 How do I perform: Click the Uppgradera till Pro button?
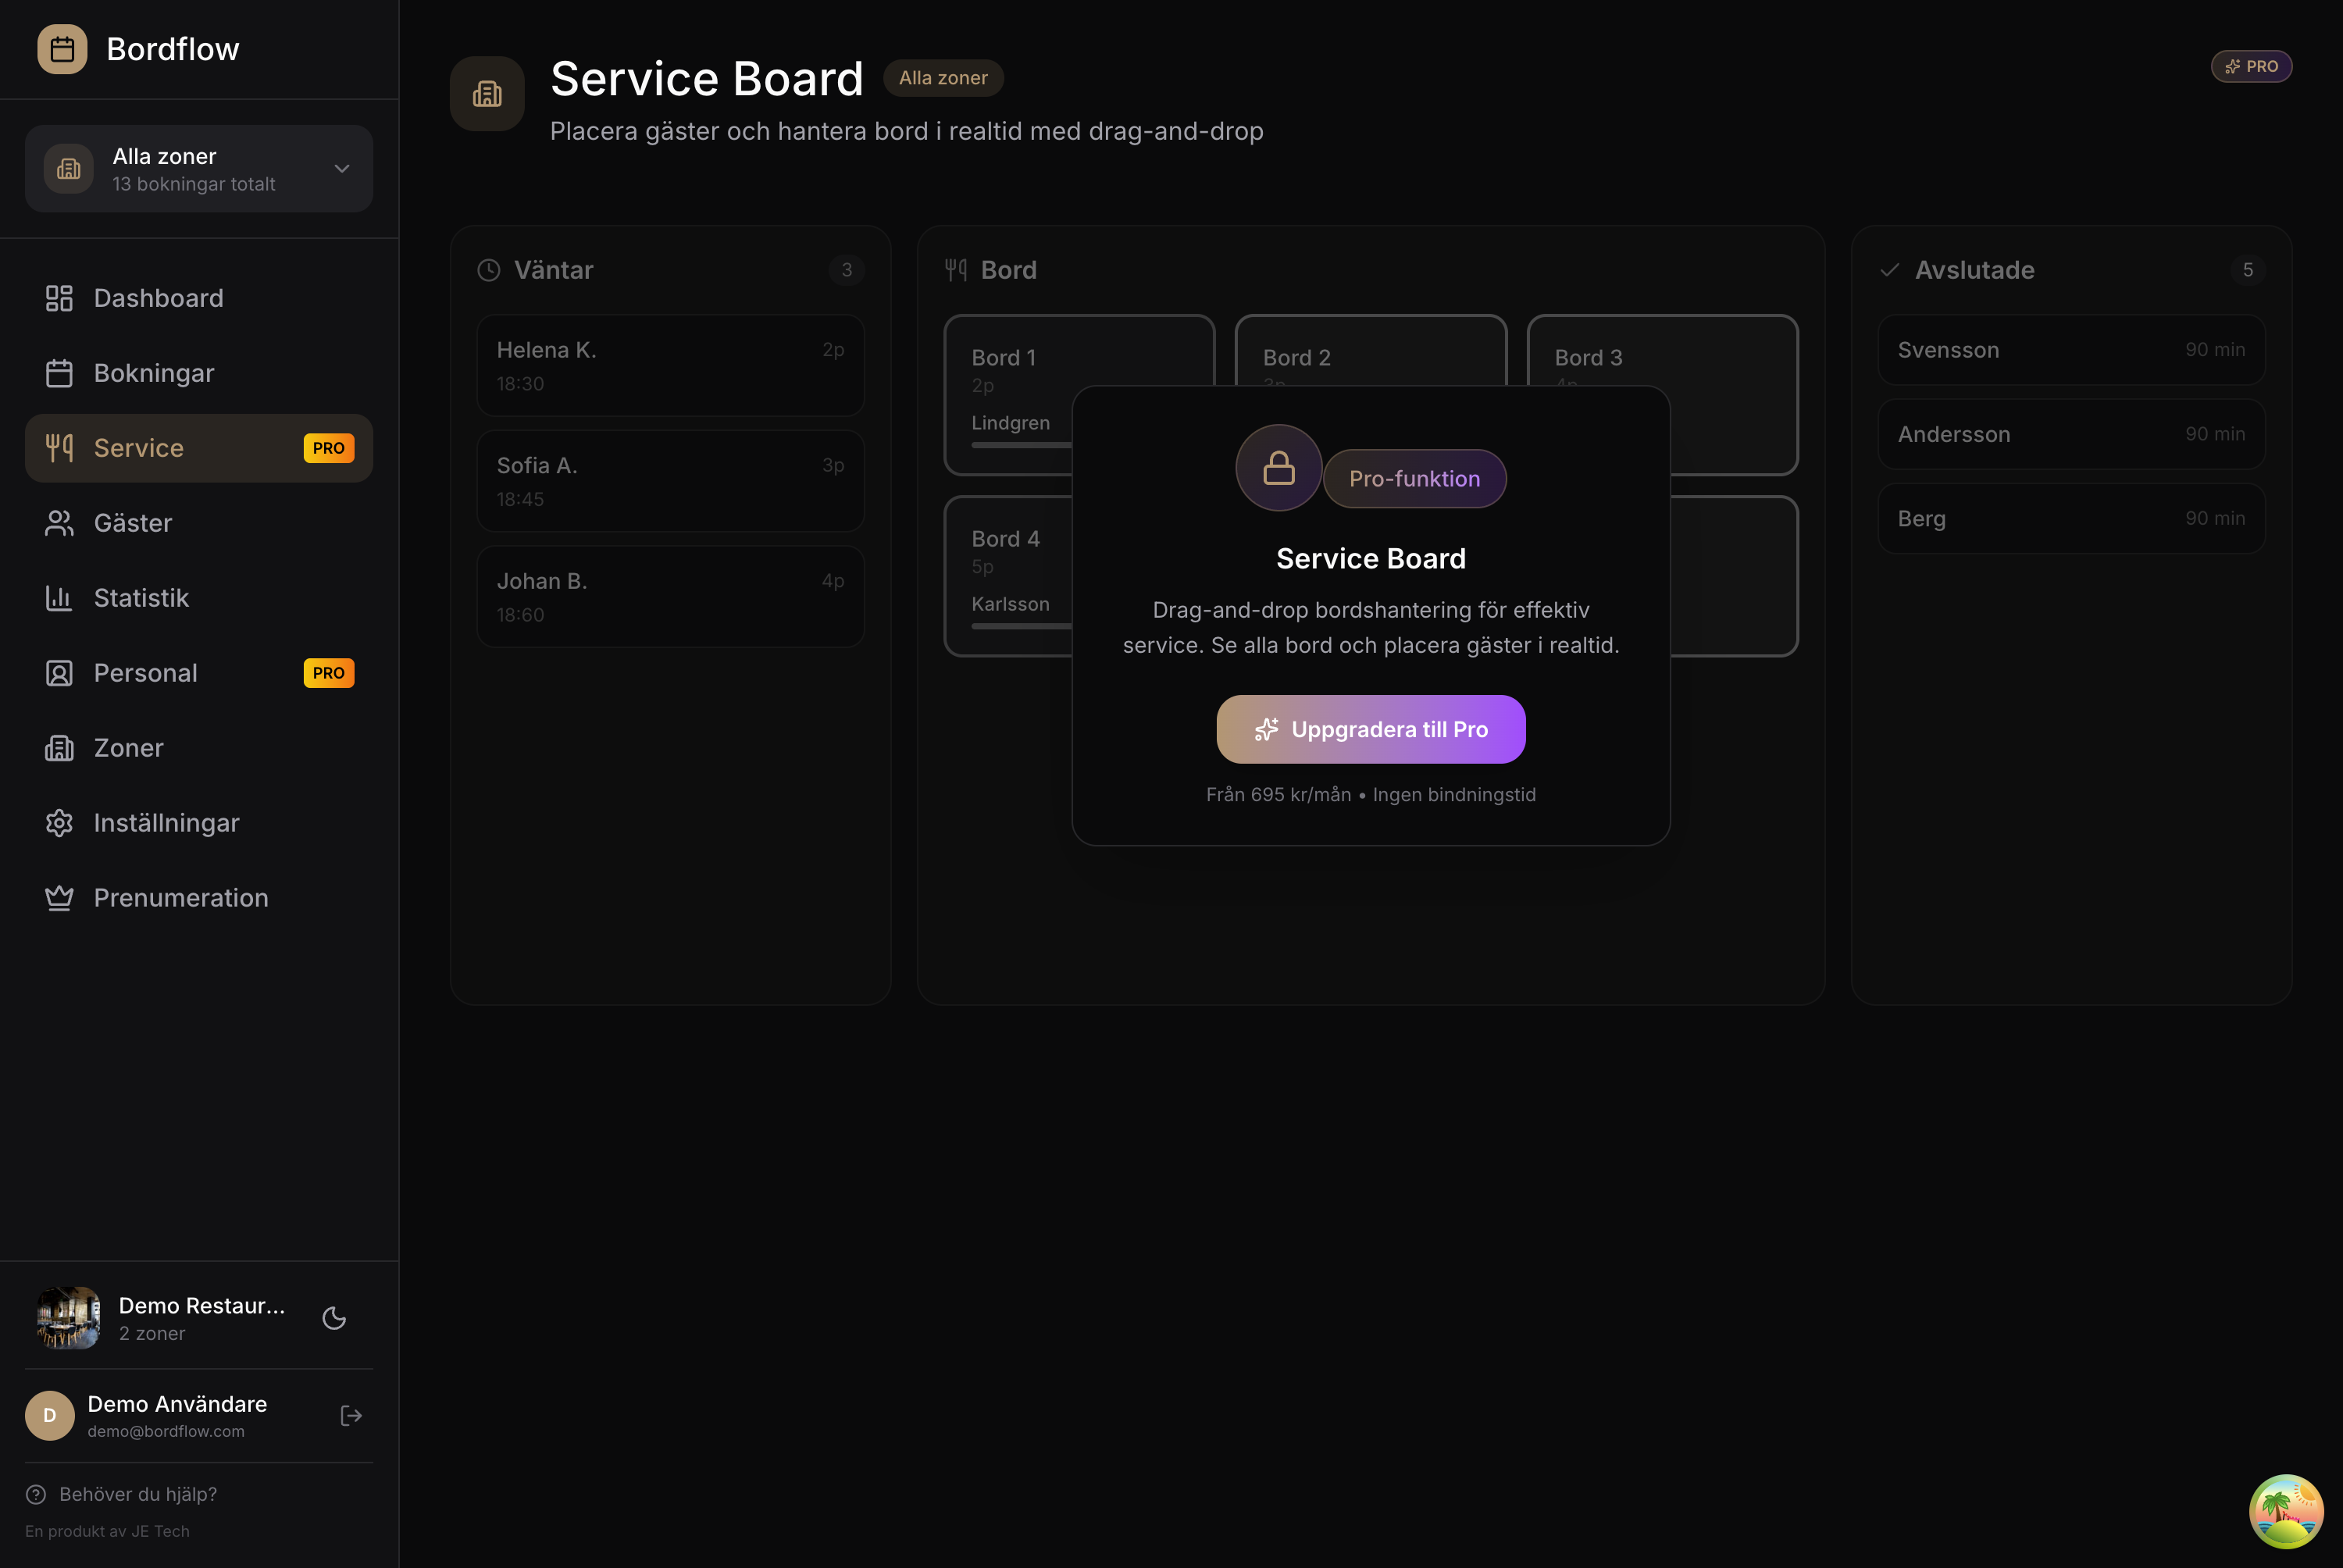click(1370, 729)
